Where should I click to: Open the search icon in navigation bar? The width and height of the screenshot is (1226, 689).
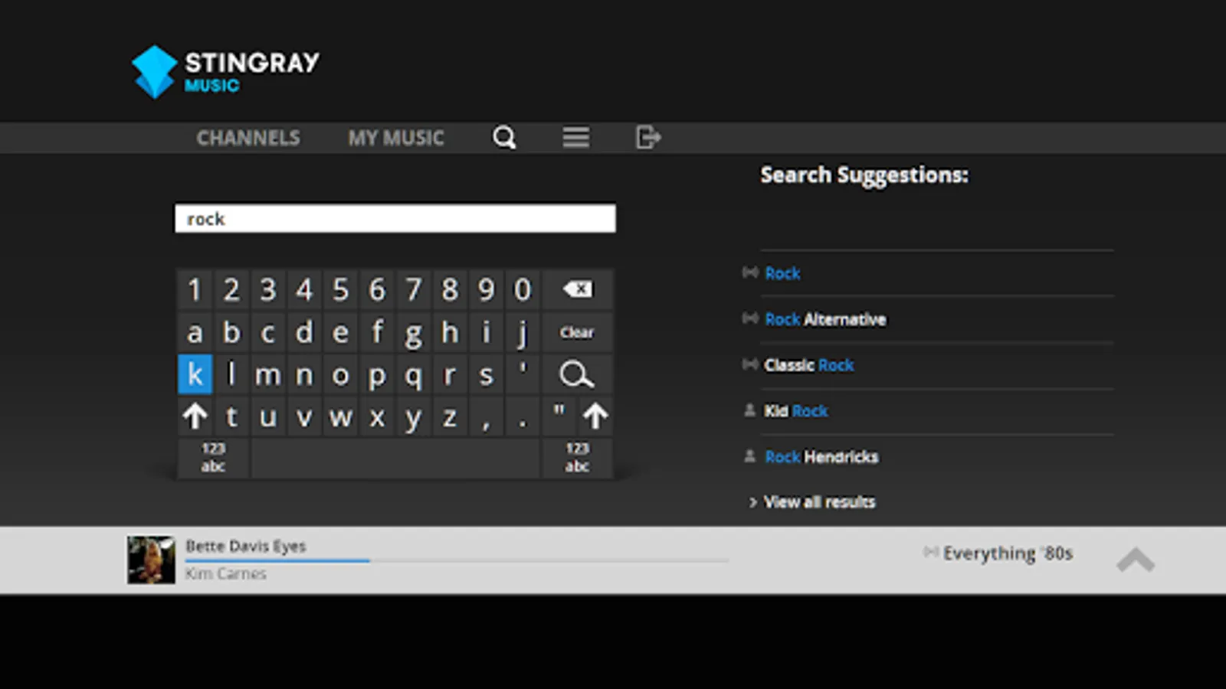point(504,138)
